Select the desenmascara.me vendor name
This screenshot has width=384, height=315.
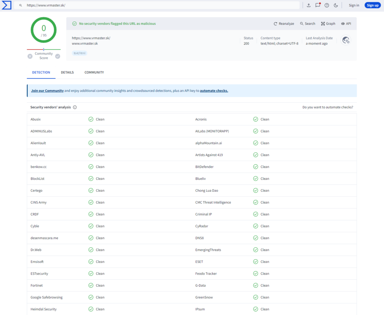tap(44, 238)
